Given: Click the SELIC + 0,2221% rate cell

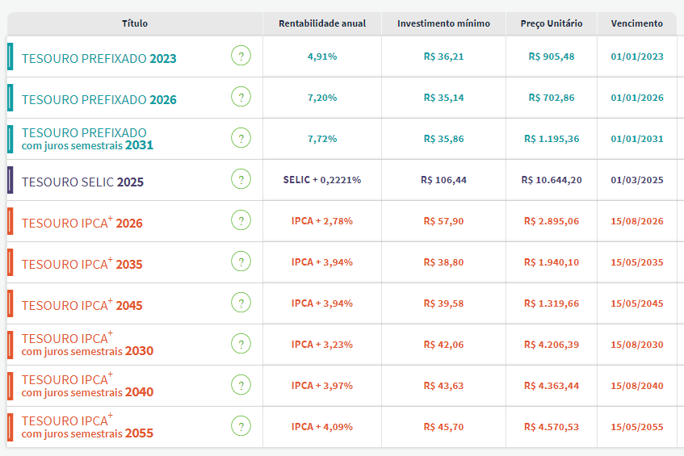Looking at the screenshot, I should coord(322,180).
